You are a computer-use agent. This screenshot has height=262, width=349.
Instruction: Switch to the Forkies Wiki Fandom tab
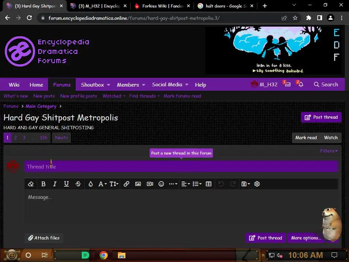[x=163, y=6]
